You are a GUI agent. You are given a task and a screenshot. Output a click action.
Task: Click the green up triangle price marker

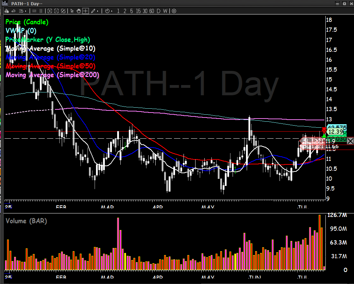click(x=324, y=136)
